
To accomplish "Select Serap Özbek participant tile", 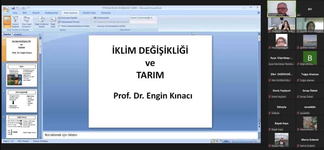I will click(x=310, y=91).
